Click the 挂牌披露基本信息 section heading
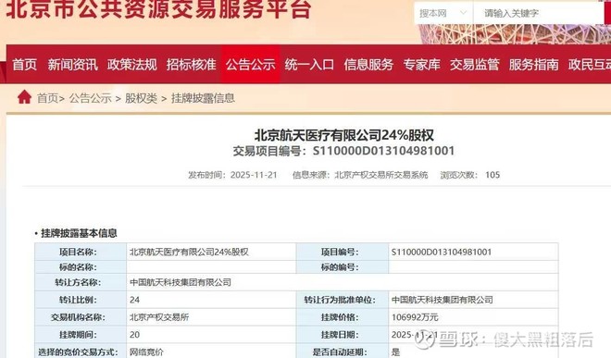 tap(79, 233)
